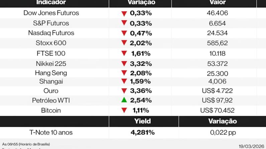Click the 19/03/2026 date stamp

pyautogui.click(x=251, y=146)
